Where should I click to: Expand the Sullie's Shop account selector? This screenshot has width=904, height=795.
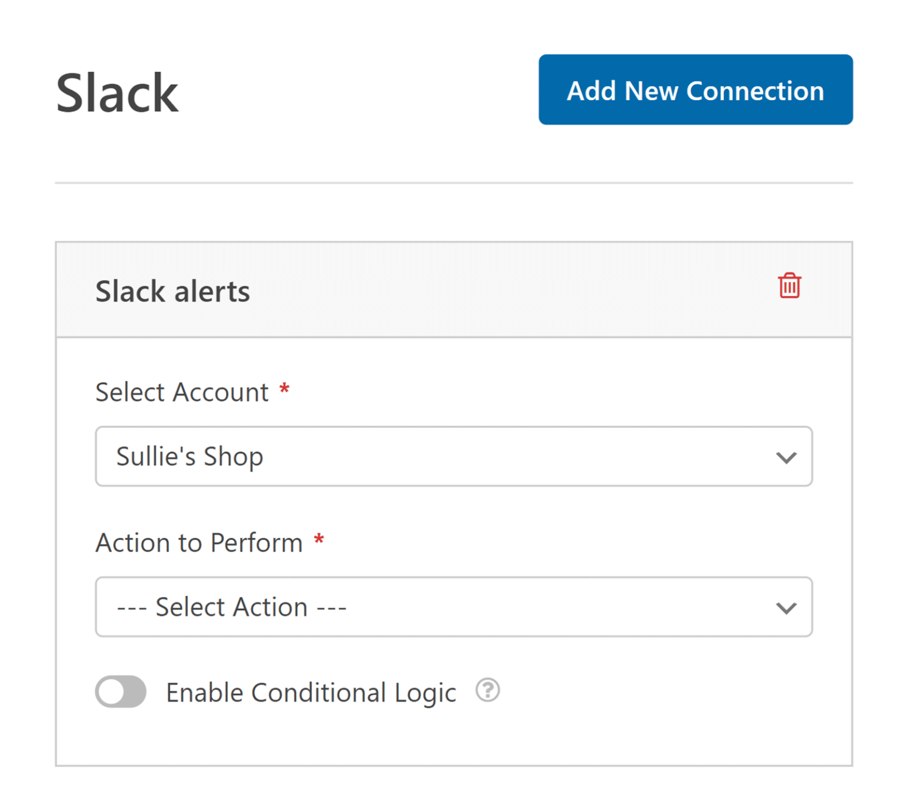tap(453, 457)
